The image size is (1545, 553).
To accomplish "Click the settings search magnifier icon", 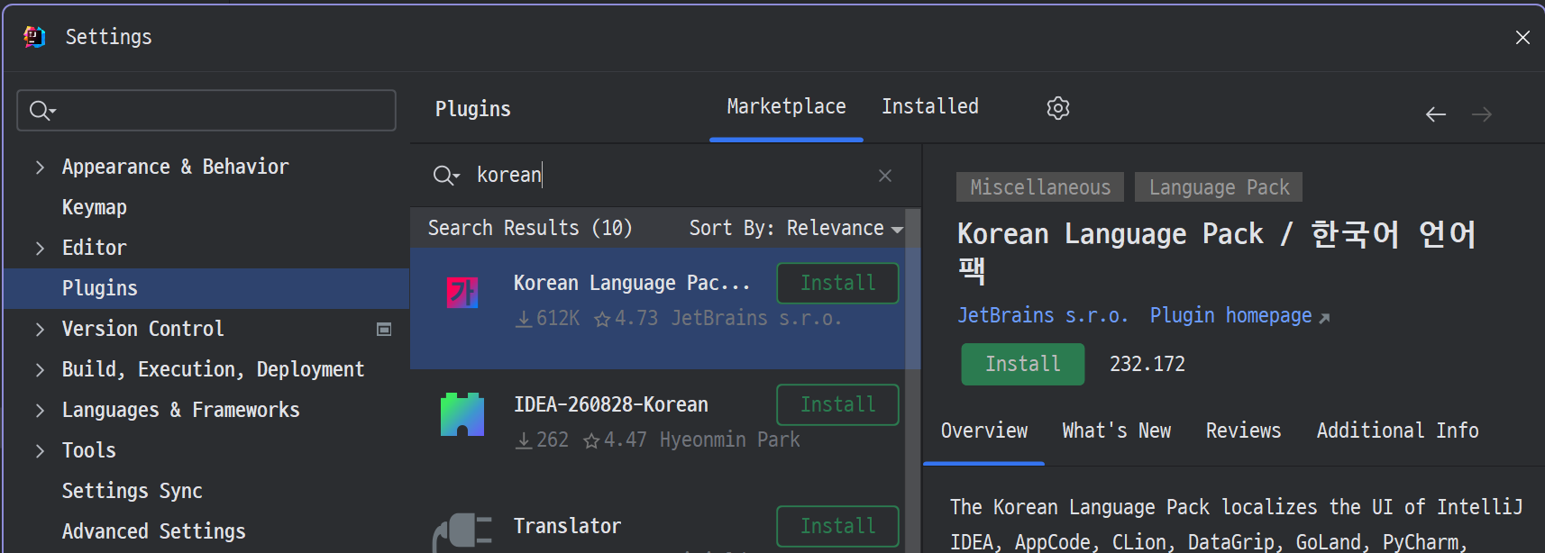I will point(42,111).
